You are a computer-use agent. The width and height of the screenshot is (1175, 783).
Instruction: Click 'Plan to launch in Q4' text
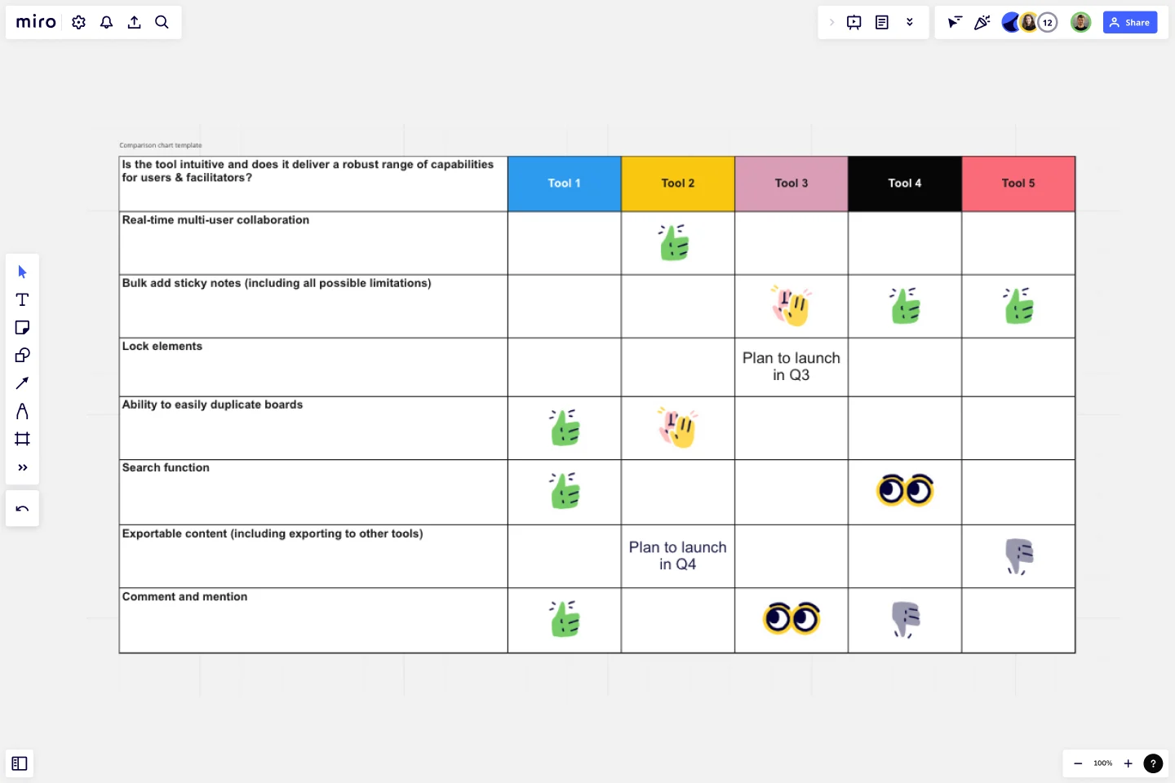[x=677, y=555]
